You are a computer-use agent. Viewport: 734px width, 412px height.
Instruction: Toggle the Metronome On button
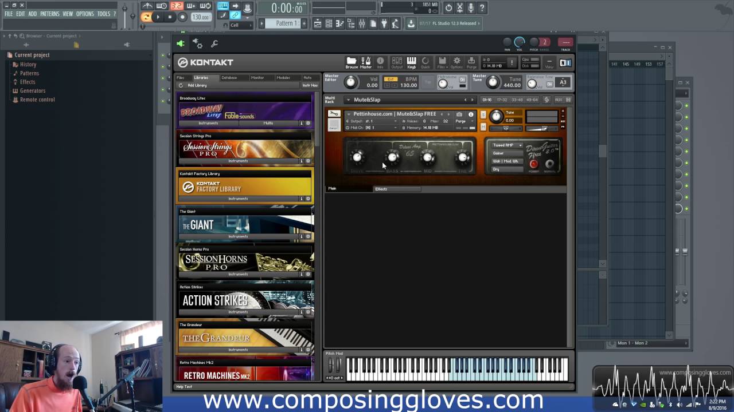point(462,80)
